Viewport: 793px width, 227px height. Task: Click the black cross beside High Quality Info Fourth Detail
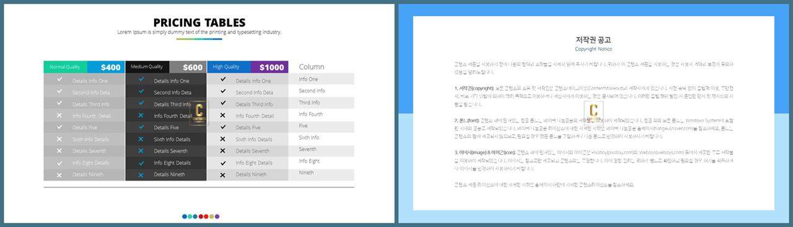(x=222, y=115)
